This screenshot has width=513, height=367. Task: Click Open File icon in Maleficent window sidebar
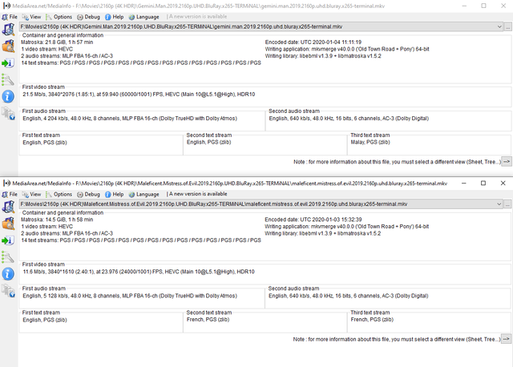[8, 207]
